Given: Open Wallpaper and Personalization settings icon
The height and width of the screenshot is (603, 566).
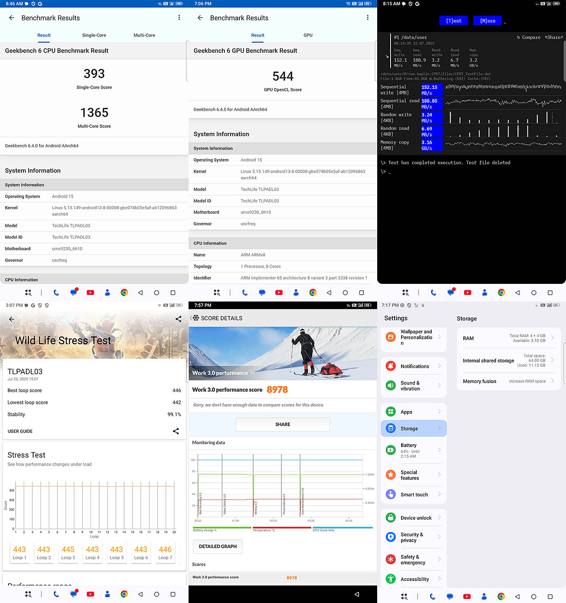Looking at the screenshot, I should click(x=391, y=337).
